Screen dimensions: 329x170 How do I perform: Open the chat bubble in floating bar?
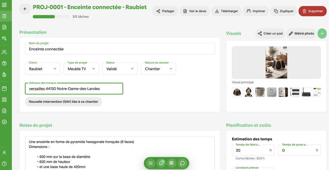click(x=182, y=163)
